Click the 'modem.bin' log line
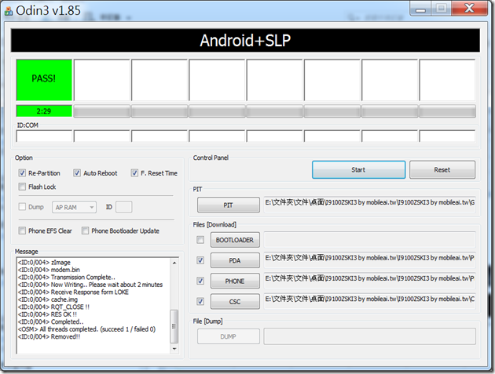The height and width of the screenshot is (374, 495). 49,270
